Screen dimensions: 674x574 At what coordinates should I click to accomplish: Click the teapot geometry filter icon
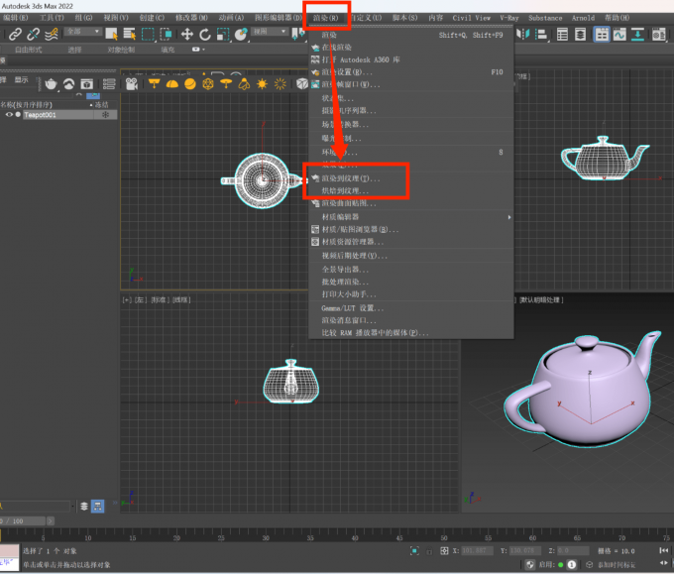(51, 84)
